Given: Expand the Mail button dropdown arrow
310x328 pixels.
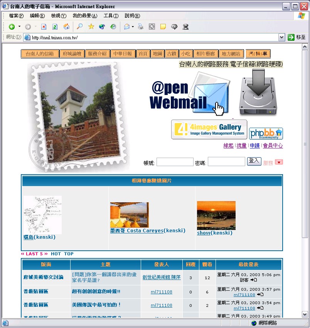Looking at the screenshot, I should [x=133, y=27].
